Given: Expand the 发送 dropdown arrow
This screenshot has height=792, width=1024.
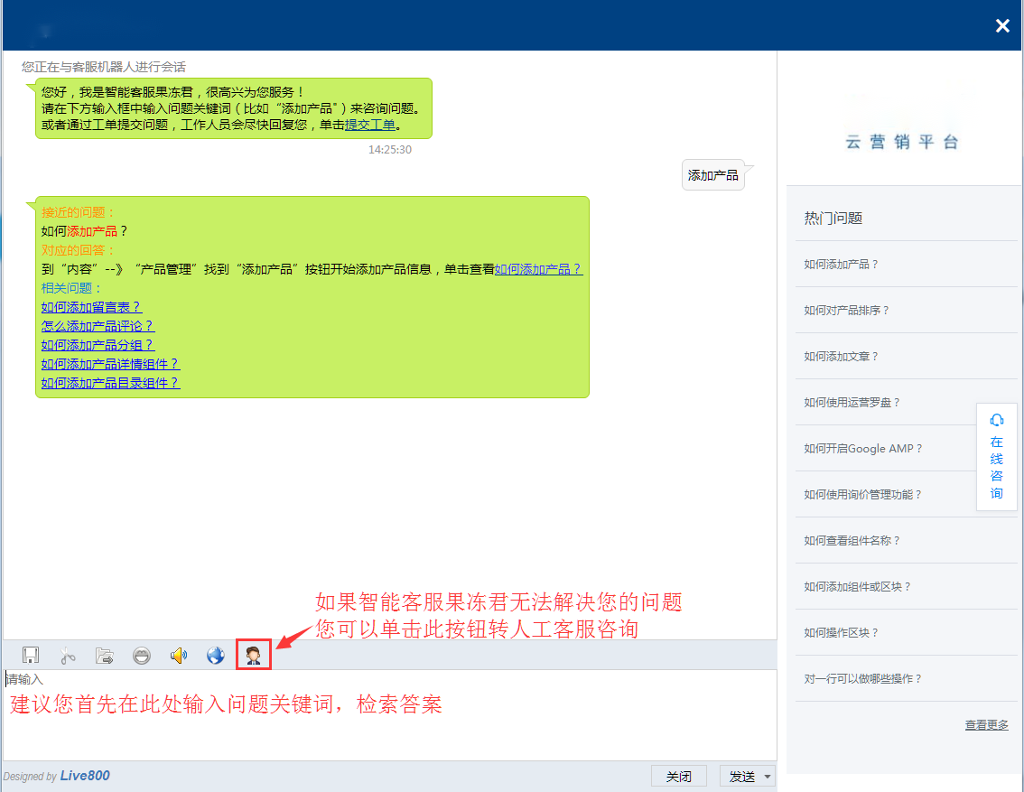Looking at the screenshot, I should coord(768,777).
